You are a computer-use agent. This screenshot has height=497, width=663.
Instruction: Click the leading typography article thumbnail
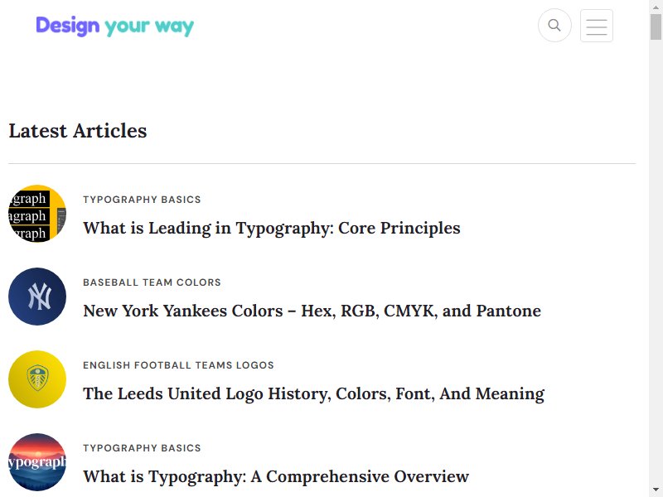(37, 214)
